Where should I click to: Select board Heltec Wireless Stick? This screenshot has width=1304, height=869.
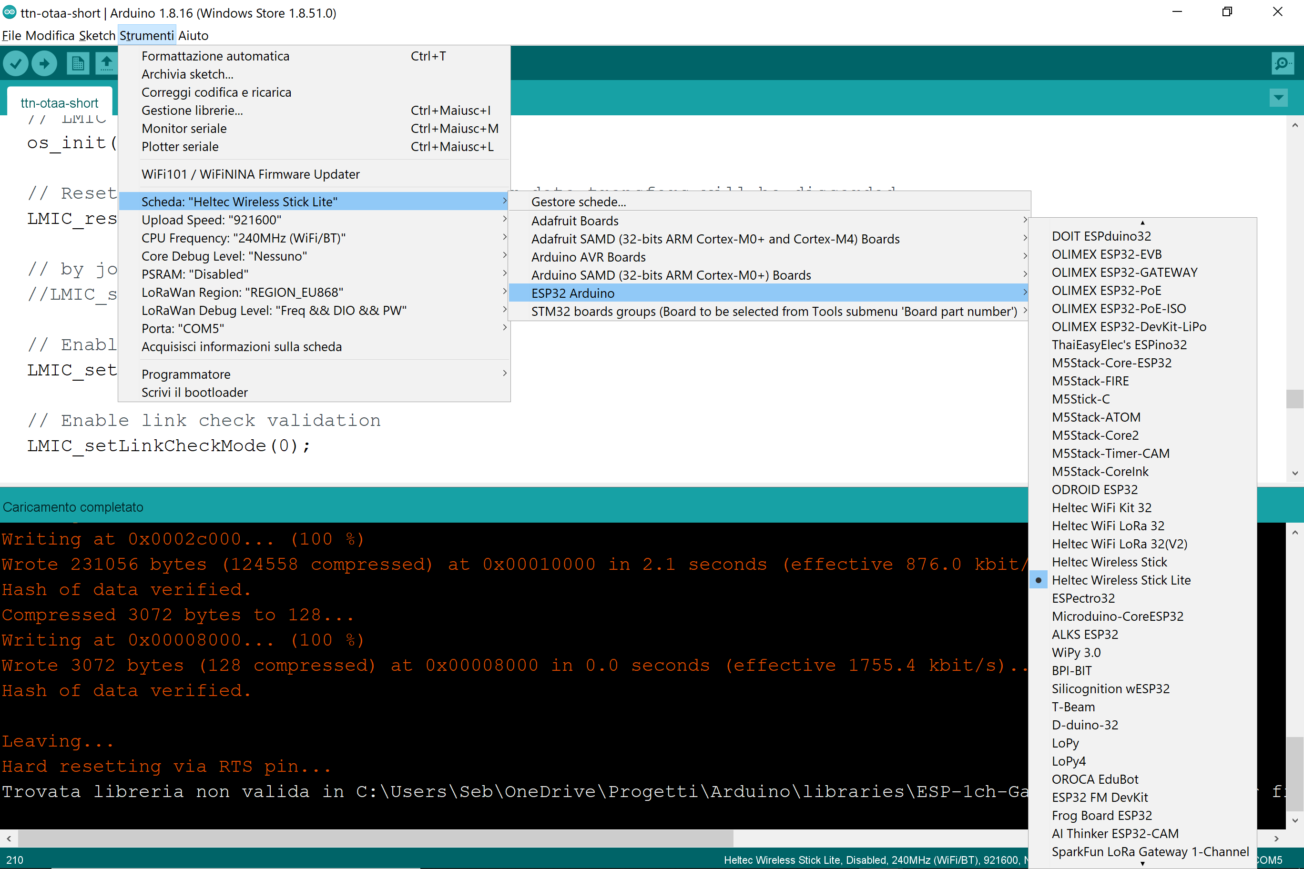pyautogui.click(x=1142, y=562)
